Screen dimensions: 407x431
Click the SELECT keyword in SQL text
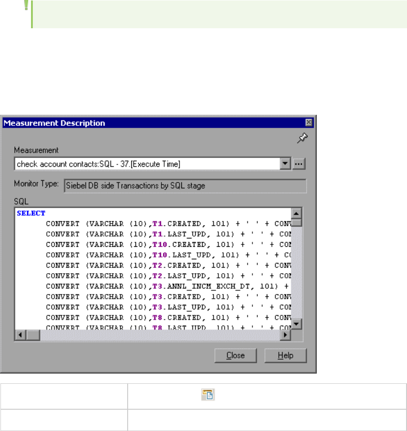coord(31,213)
